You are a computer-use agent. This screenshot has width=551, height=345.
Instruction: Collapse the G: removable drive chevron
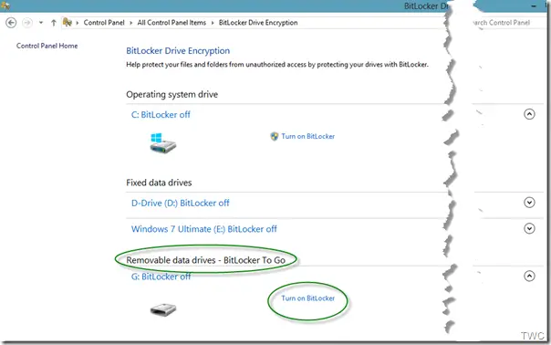529,276
